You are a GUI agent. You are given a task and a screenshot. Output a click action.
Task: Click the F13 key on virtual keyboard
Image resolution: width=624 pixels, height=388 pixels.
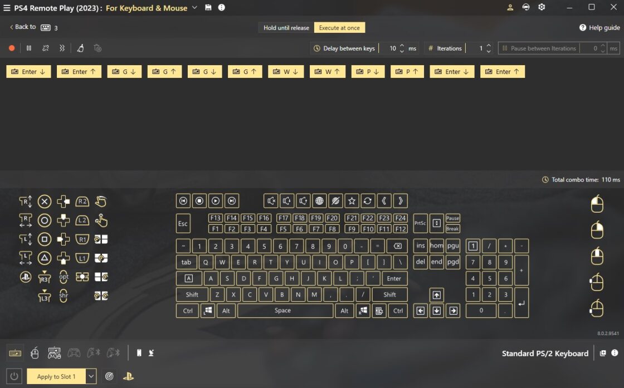(215, 218)
